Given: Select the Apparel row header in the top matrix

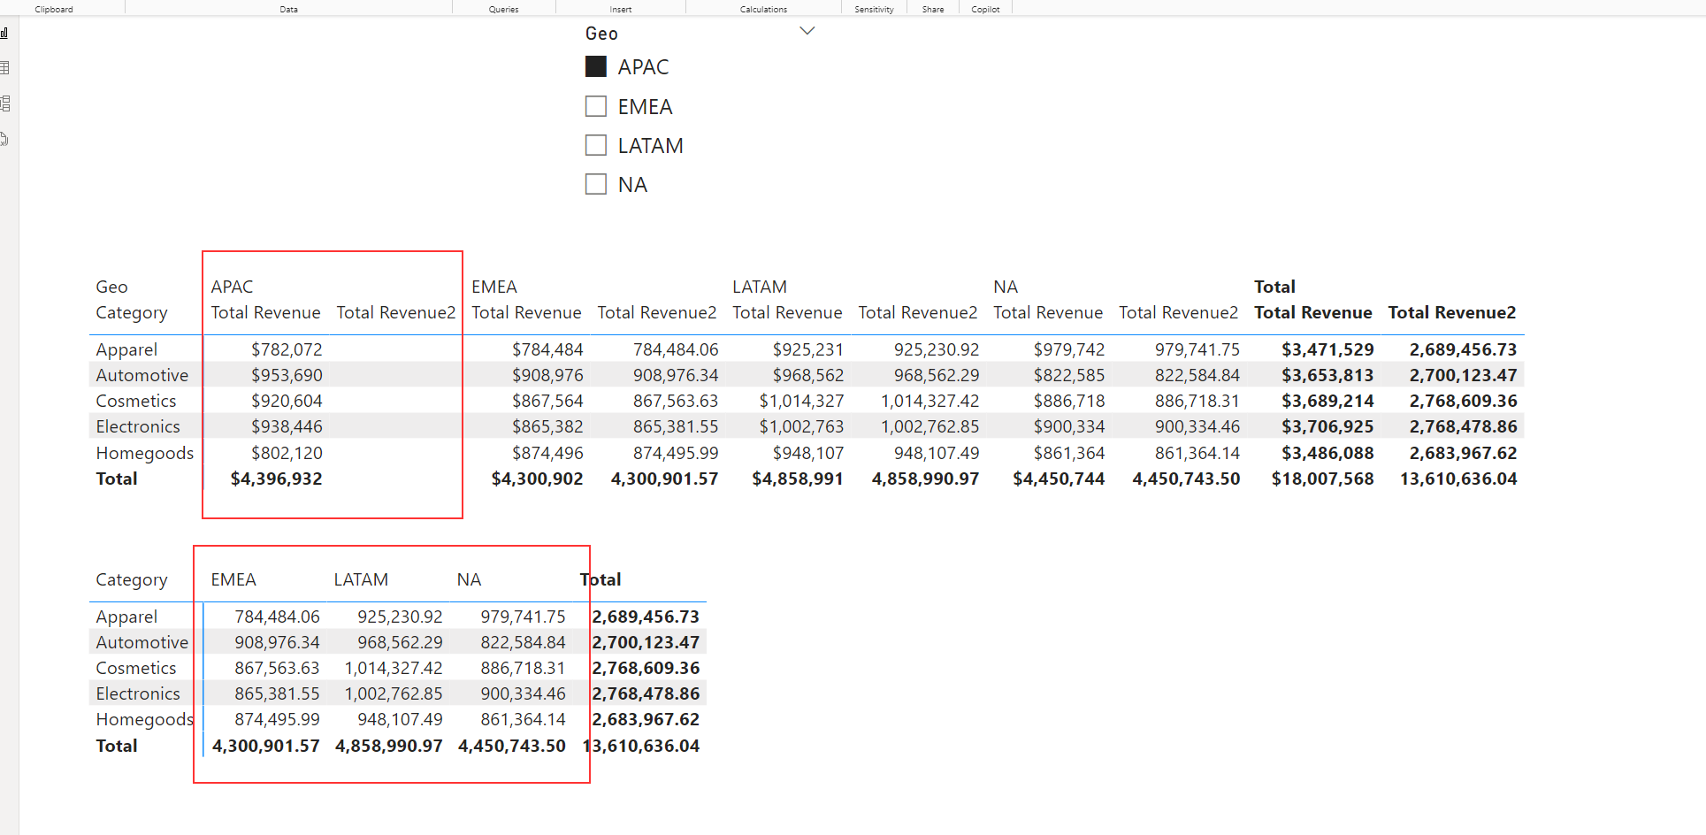Looking at the screenshot, I should click(x=126, y=349).
